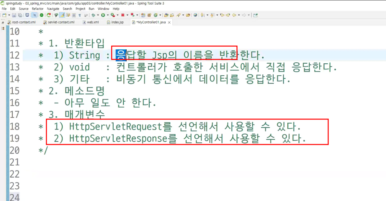Click the Back navigation arrow icon
The width and height of the screenshot is (386, 201).
(x=234, y=15)
